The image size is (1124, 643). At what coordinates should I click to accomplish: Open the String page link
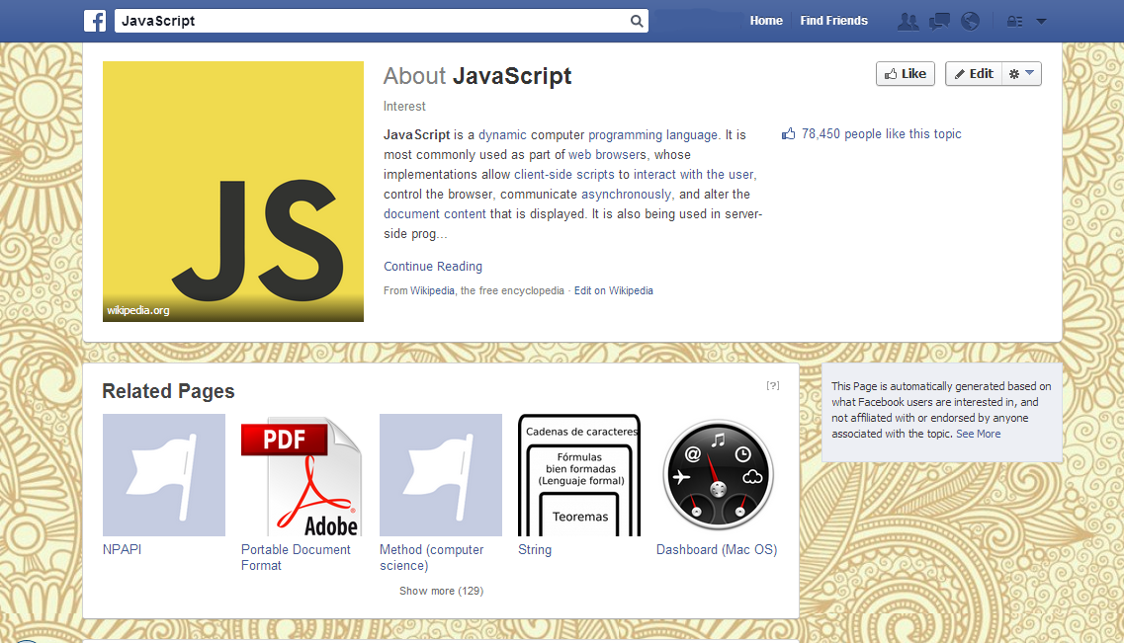[x=535, y=550]
